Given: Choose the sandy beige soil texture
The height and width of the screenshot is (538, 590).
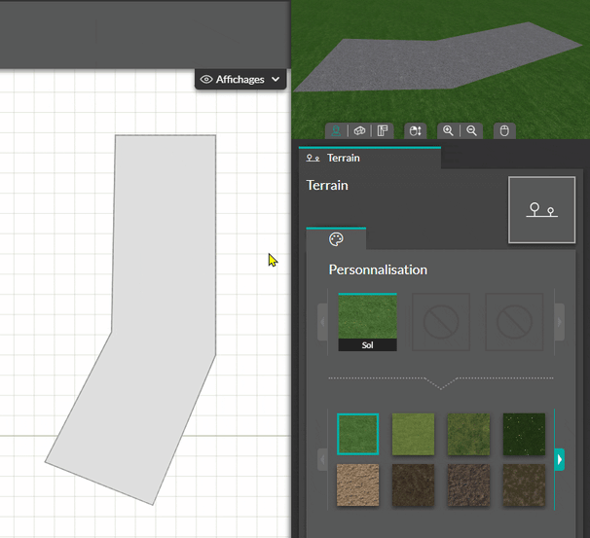Looking at the screenshot, I should point(358,485).
